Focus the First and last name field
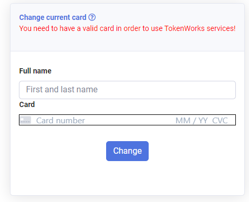This screenshot has height=202, width=249. [x=127, y=90]
